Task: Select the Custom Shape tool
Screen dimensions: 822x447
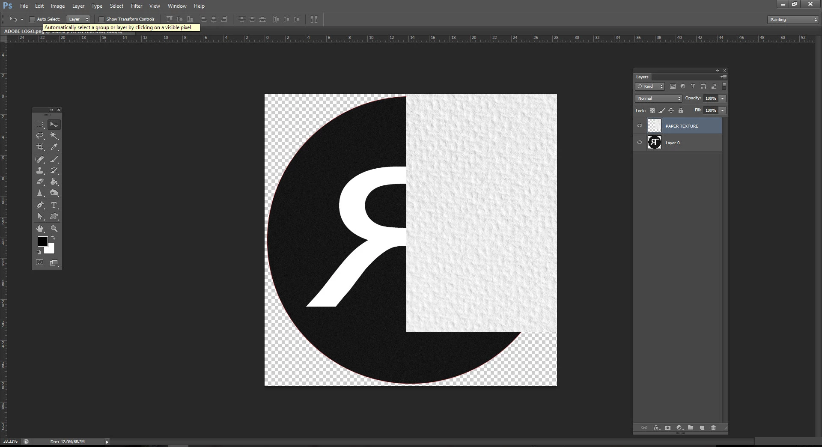Action: click(x=54, y=217)
